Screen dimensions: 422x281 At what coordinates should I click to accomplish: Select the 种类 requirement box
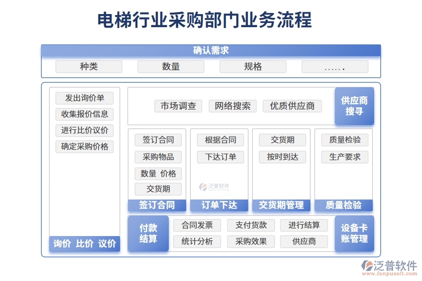click(x=89, y=66)
